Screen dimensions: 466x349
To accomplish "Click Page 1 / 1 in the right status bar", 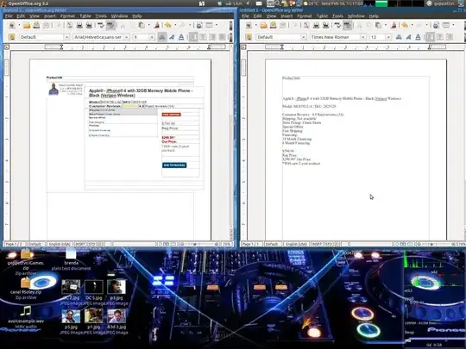I will click(x=250, y=244).
